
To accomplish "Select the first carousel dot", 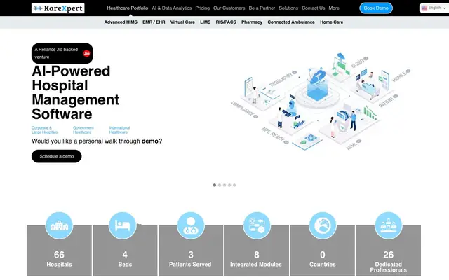I will pos(215,185).
